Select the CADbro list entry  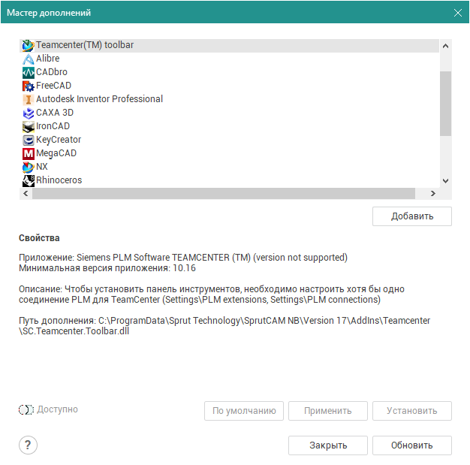(229, 73)
